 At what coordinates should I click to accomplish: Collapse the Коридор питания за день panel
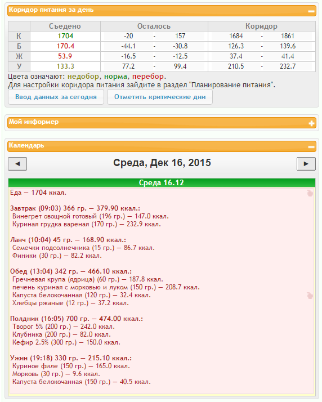[311, 11]
